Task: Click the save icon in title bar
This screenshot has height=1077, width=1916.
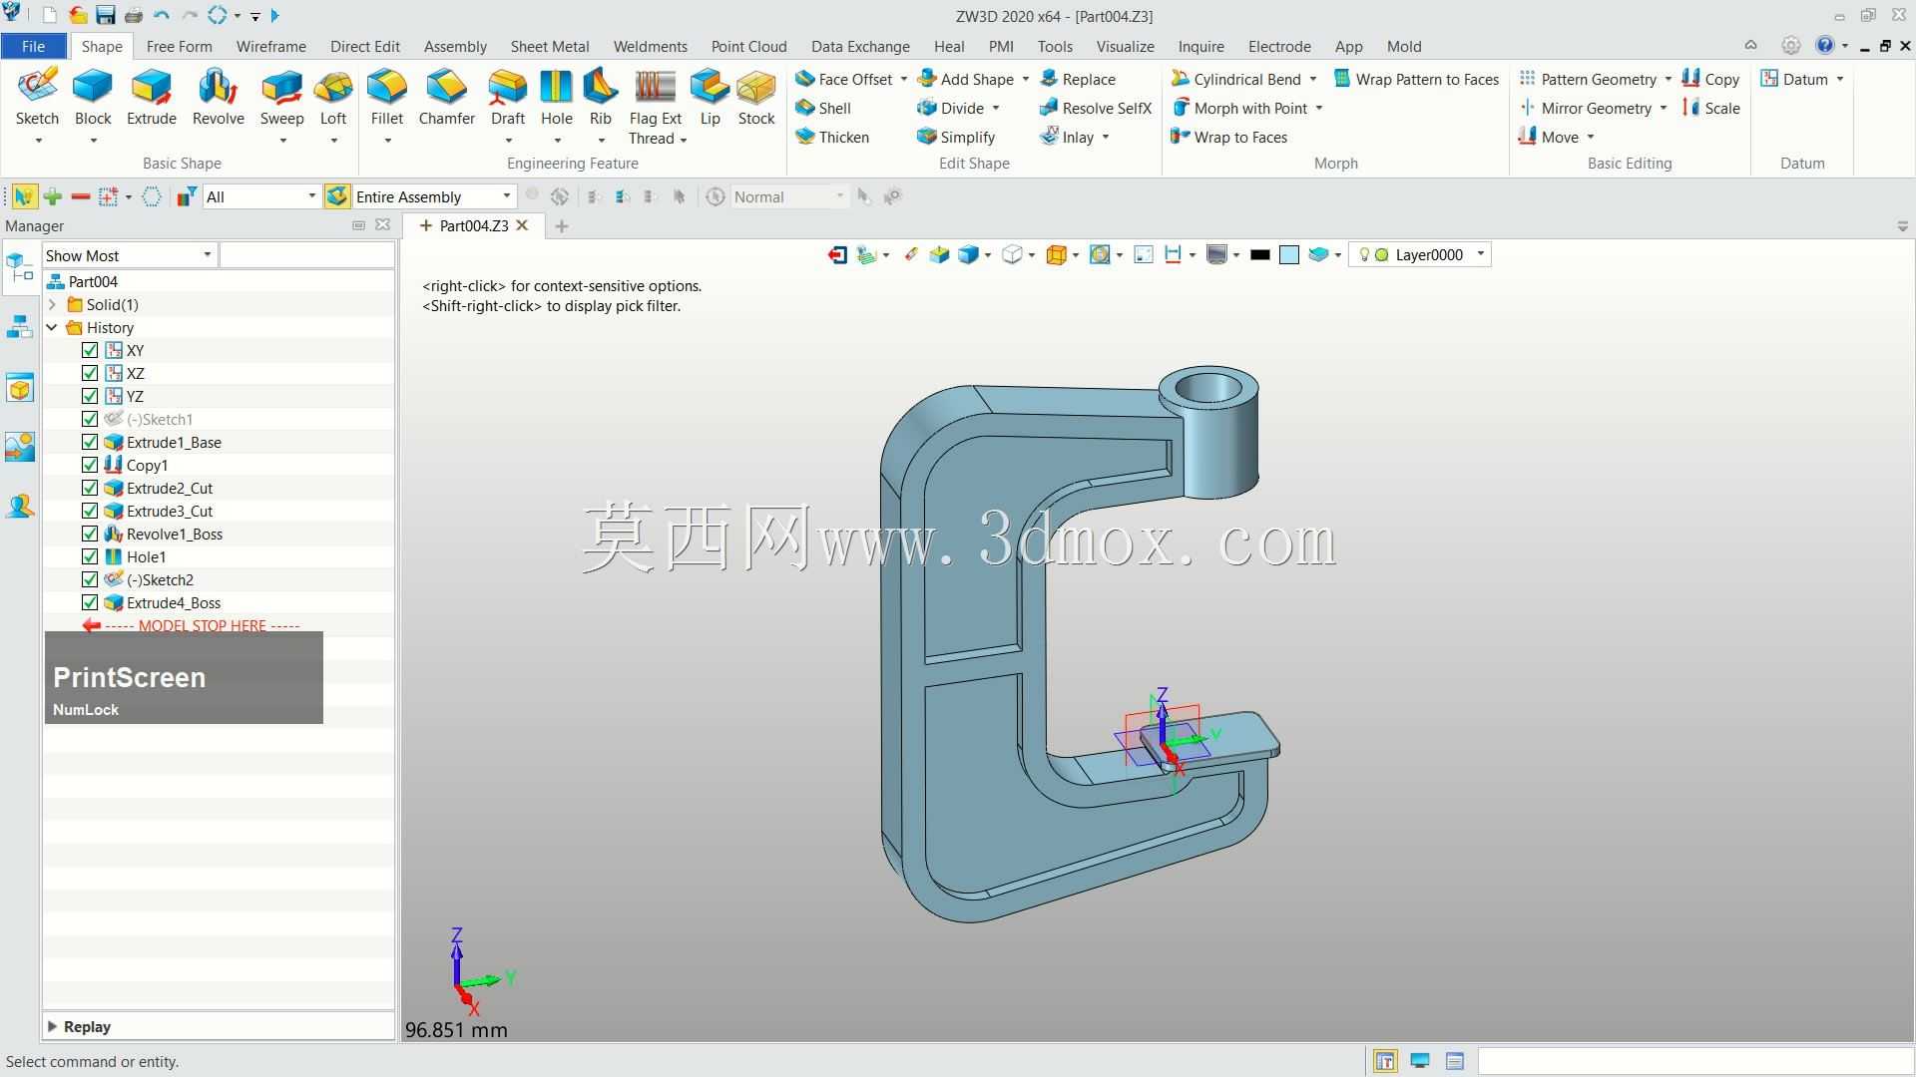Action: 105,16
